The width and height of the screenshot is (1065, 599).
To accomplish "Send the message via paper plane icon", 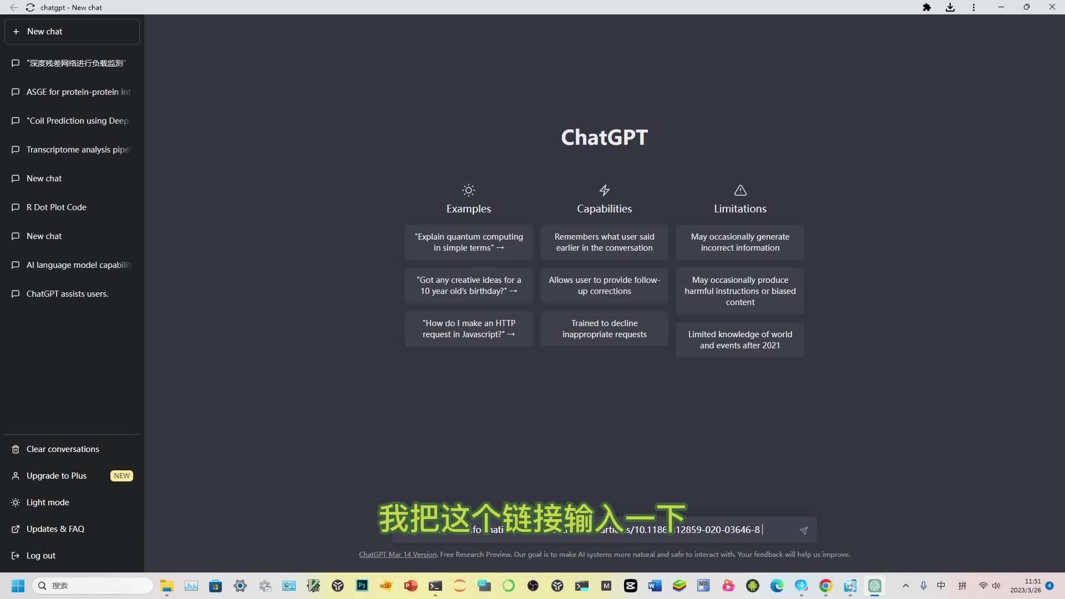I will pyautogui.click(x=804, y=530).
